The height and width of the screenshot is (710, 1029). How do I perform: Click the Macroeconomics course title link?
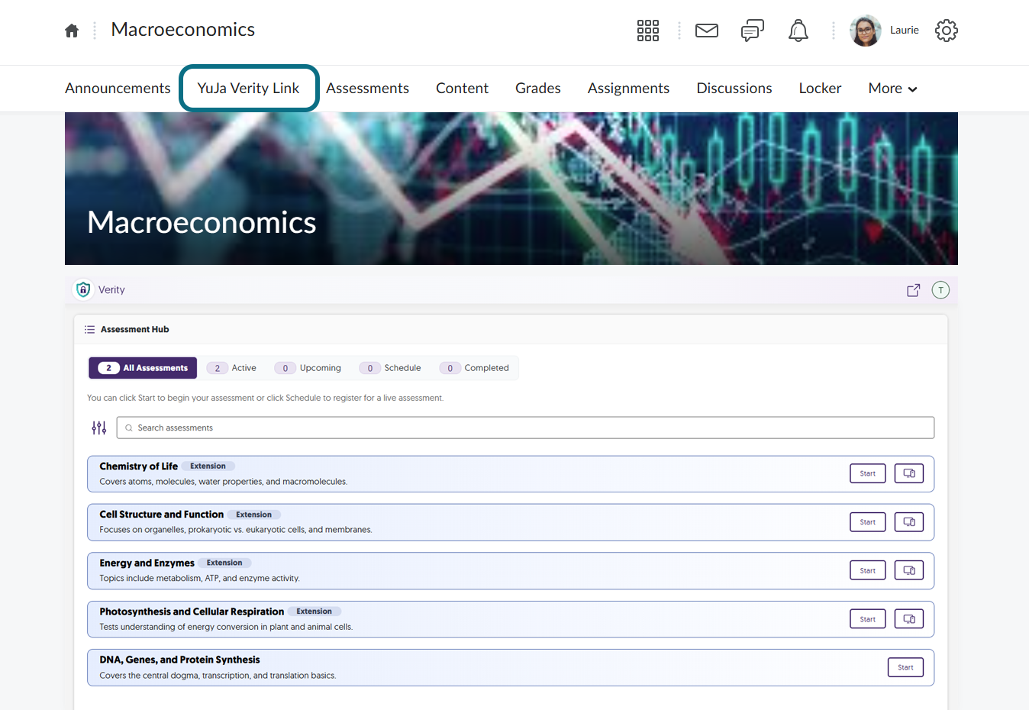pos(183,30)
